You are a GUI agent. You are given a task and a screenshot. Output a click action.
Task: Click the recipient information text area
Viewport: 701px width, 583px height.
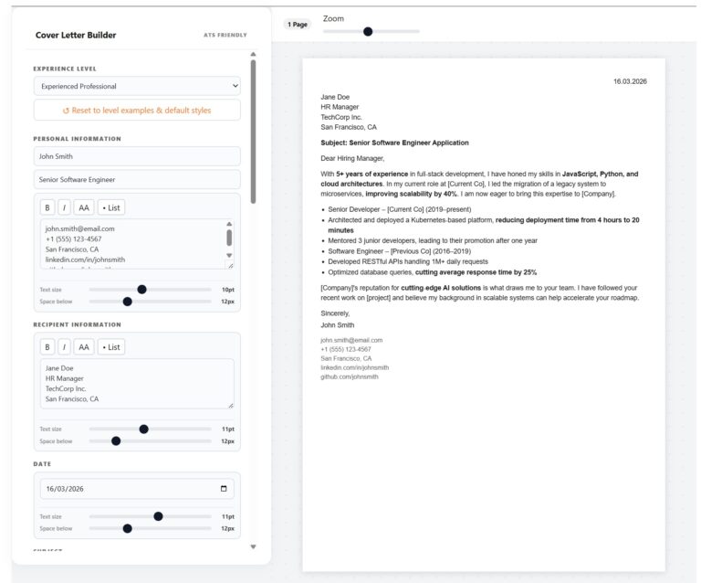[137, 384]
